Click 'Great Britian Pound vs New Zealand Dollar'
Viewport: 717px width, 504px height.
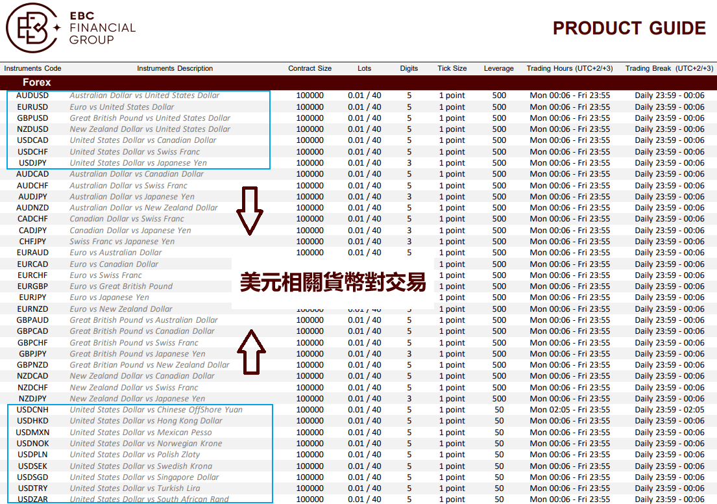coord(149,365)
